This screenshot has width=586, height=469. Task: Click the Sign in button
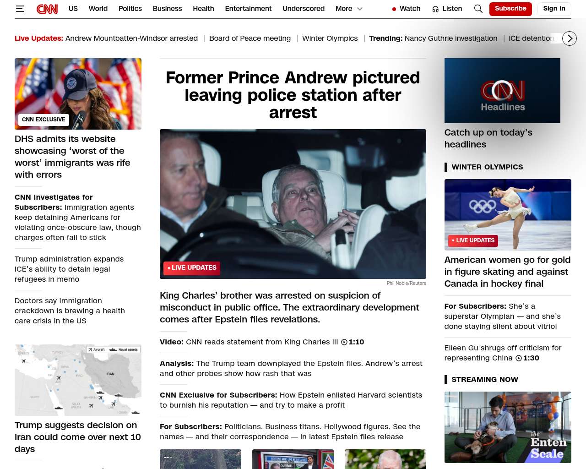pyautogui.click(x=554, y=9)
